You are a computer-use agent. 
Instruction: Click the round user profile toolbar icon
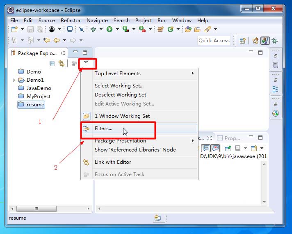point(52,29)
